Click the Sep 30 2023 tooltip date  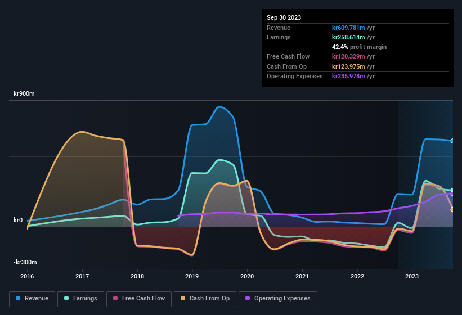tap(284, 17)
